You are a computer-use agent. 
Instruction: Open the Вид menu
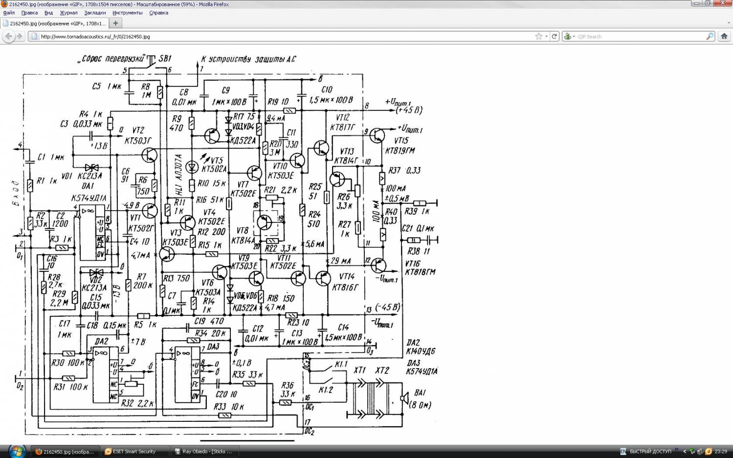tap(48, 13)
